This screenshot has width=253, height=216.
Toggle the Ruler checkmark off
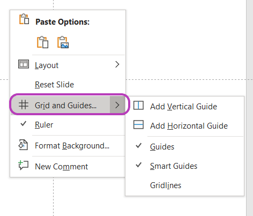24,124
